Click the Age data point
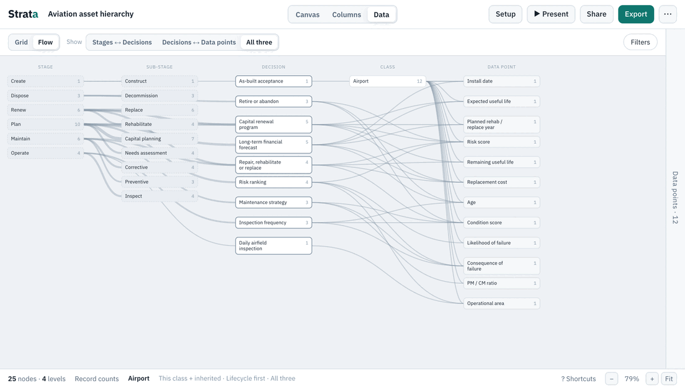The image size is (685, 388). click(501, 203)
